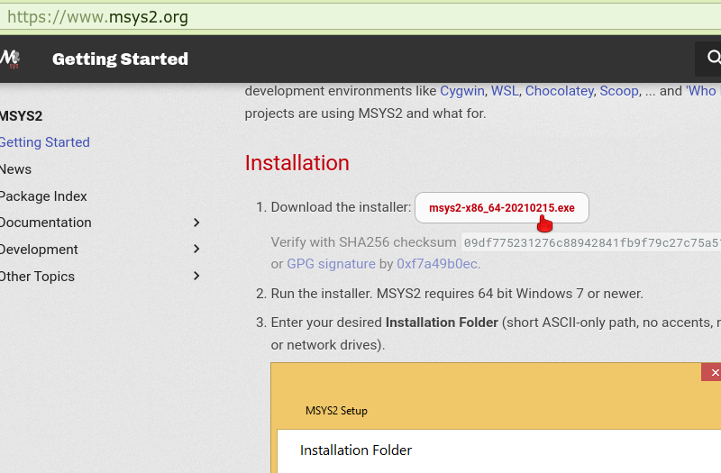Open the 0xf7a49b0ec key link
This screenshot has height=473, width=721.
point(437,264)
